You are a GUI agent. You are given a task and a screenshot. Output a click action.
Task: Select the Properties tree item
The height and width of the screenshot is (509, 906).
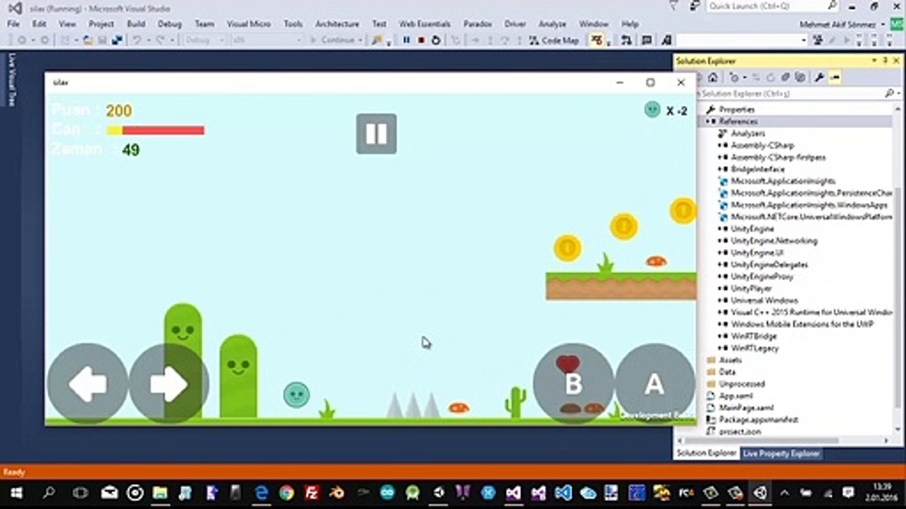point(736,110)
